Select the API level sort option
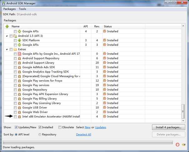 pos(16,134)
